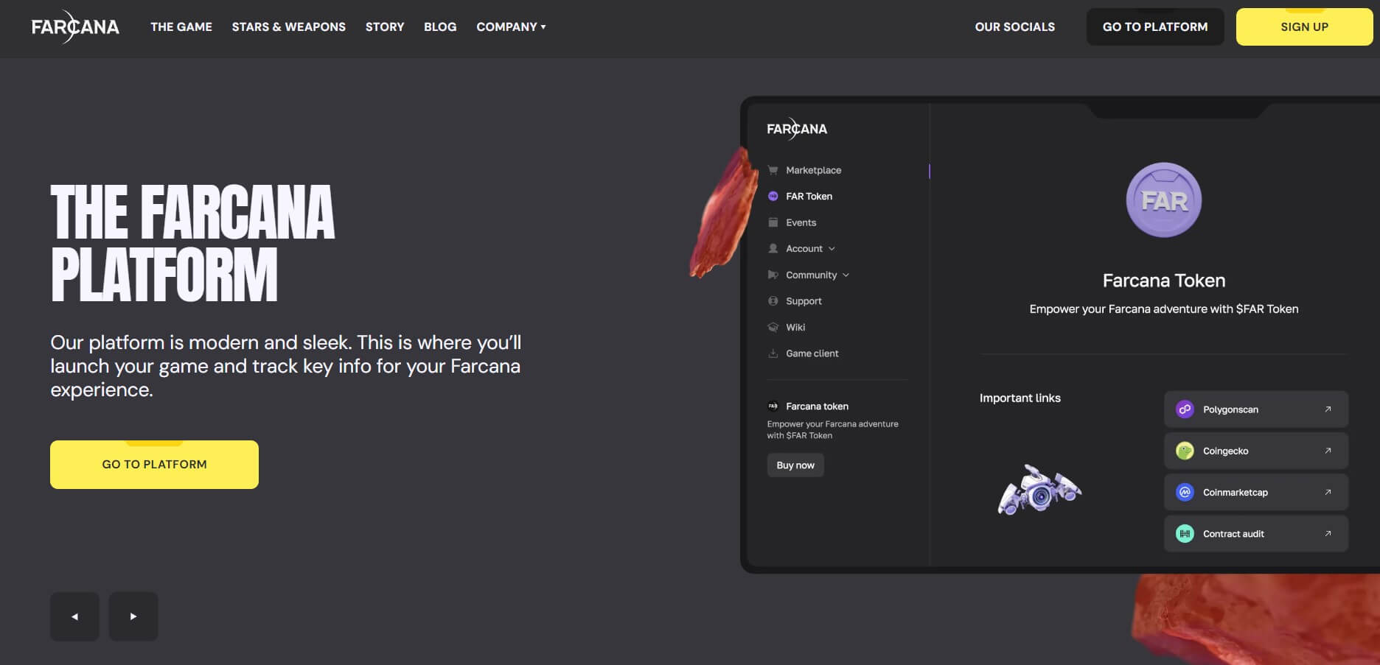Click the drone robot image

[x=1039, y=489]
